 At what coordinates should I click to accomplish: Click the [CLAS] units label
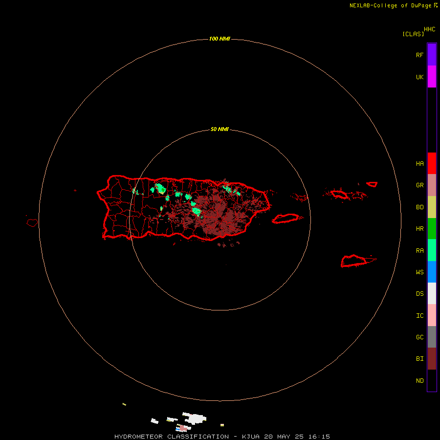[413, 34]
